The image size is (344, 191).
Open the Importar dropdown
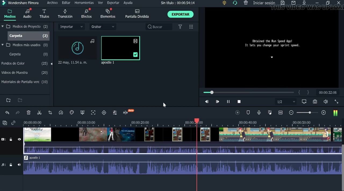point(71,27)
